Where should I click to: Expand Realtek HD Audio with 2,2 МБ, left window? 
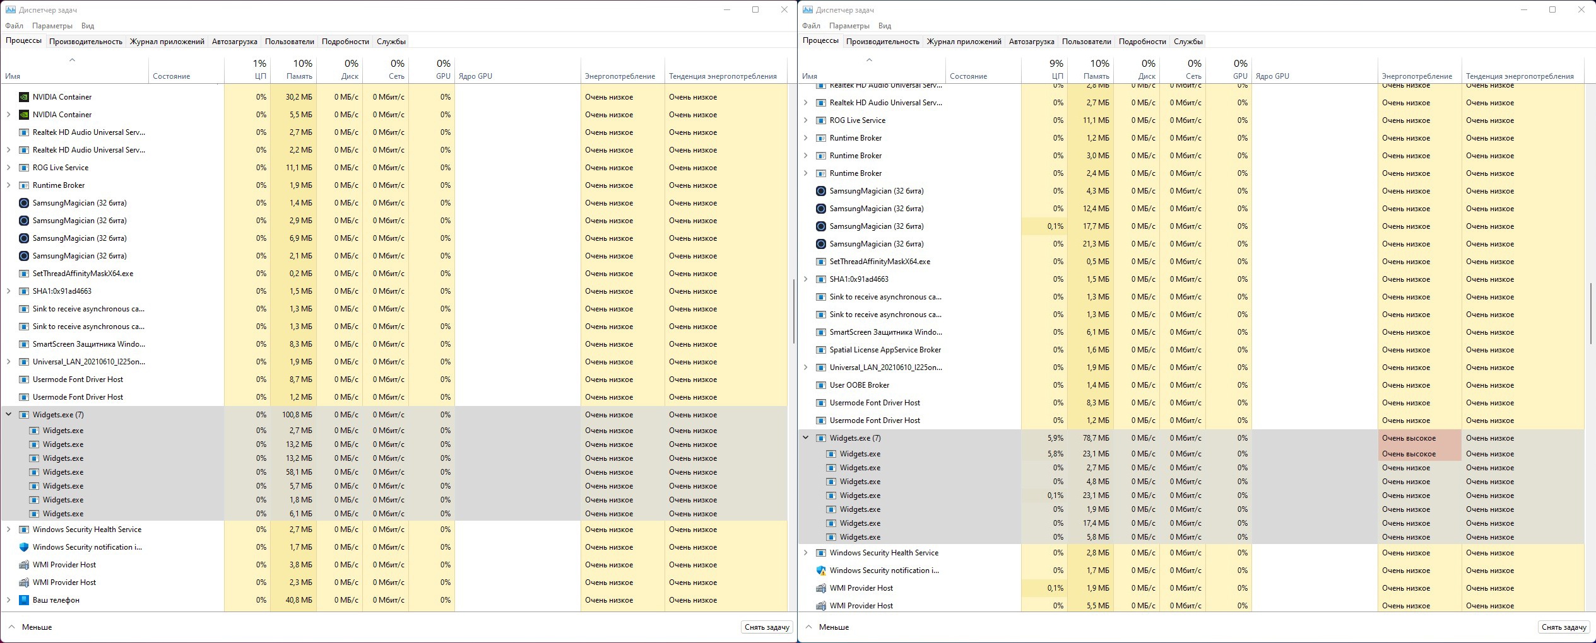coord(8,150)
